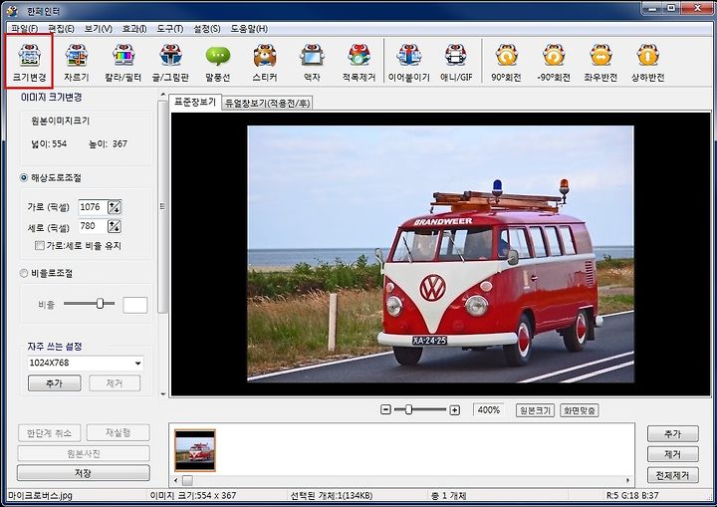Screen dimensions: 717x507
Task: Open the 설정(S) menu
Action: 207,29
